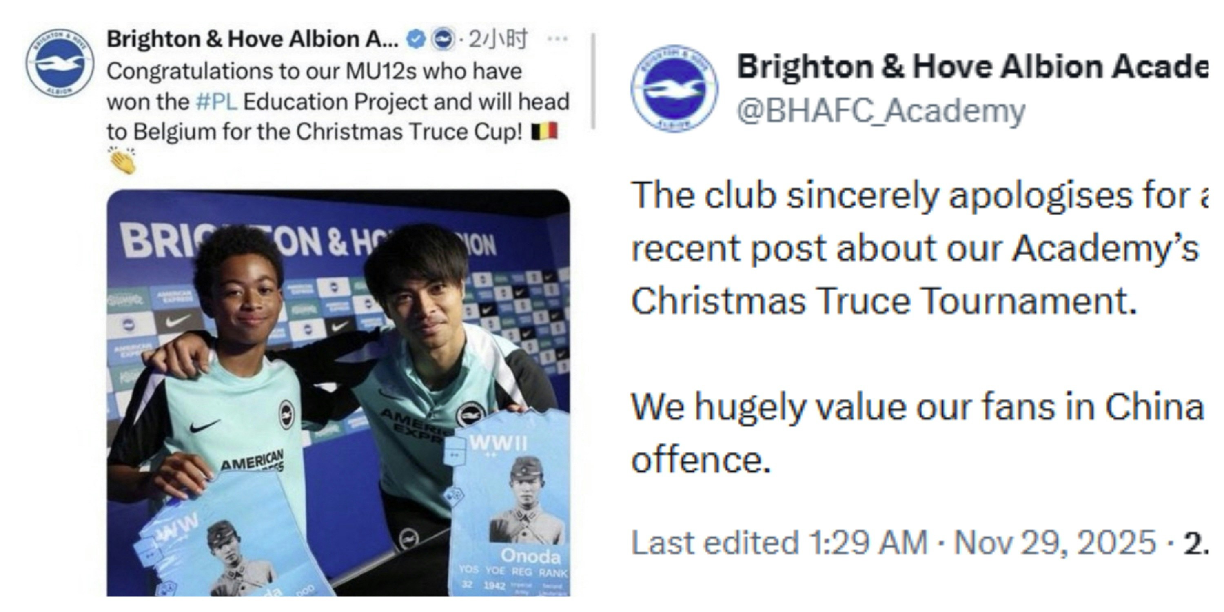Click the clapping hands emoji
The image size is (1224, 612).
click(x=122, y=160)
